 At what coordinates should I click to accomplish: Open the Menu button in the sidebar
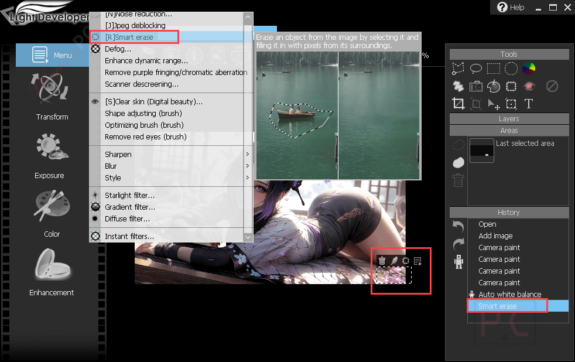pos(53,55)
